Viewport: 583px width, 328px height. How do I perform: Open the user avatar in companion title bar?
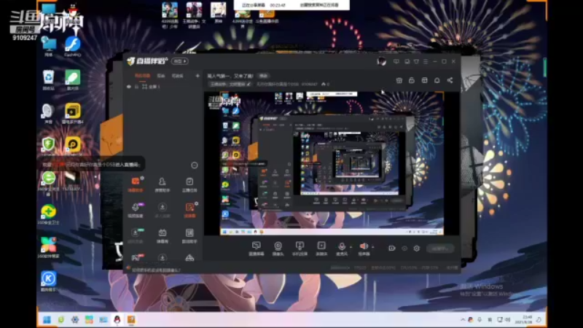point(381,61)
